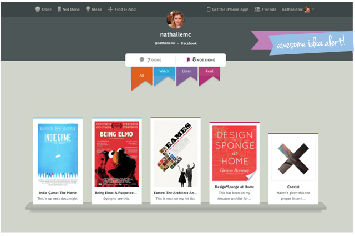Click the Find & Add plus icon
Viewport: 355px width, 236px height.
point(110,9)
